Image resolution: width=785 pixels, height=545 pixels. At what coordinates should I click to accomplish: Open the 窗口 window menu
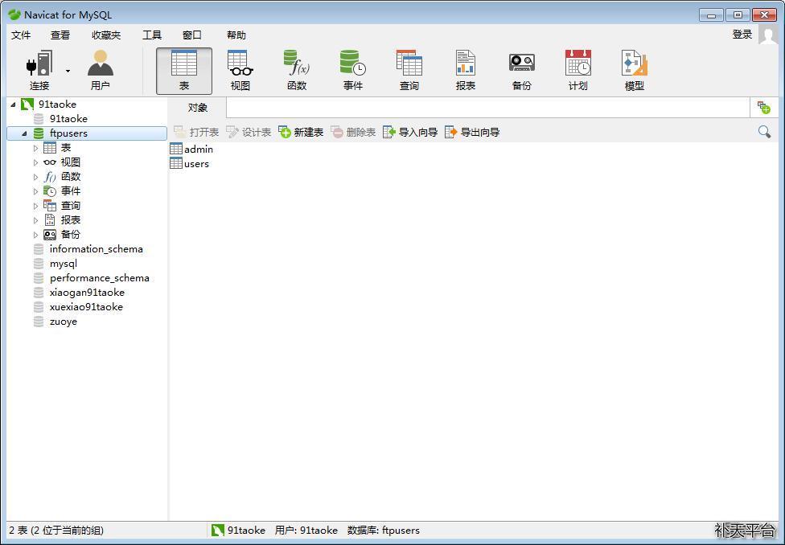[x=191, y=35]
